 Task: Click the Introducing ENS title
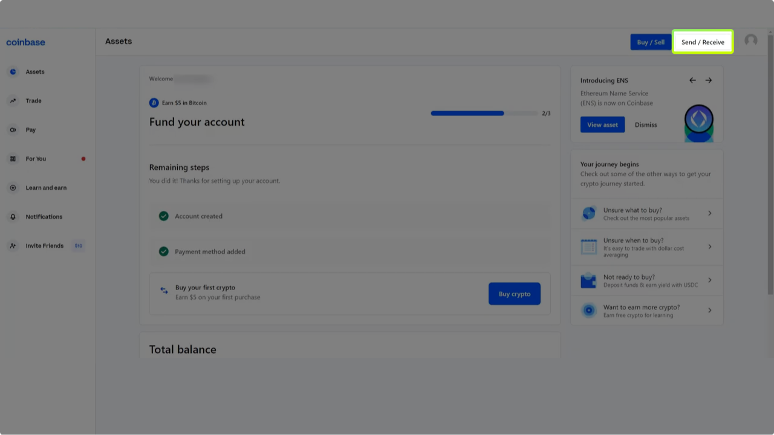[604, 80]
